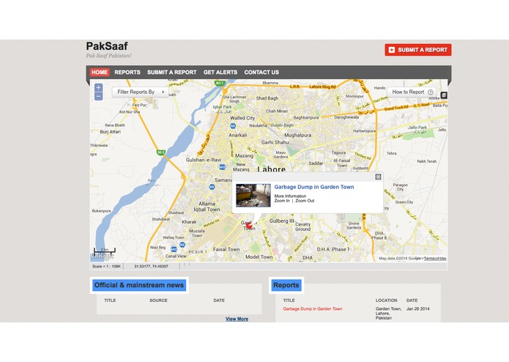Click the Walled City label on map
This screenshot has width=509, height=362.
[x=242, y=118]
